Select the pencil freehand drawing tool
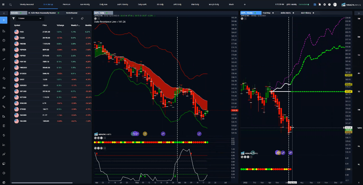 [x=4, y=97]
